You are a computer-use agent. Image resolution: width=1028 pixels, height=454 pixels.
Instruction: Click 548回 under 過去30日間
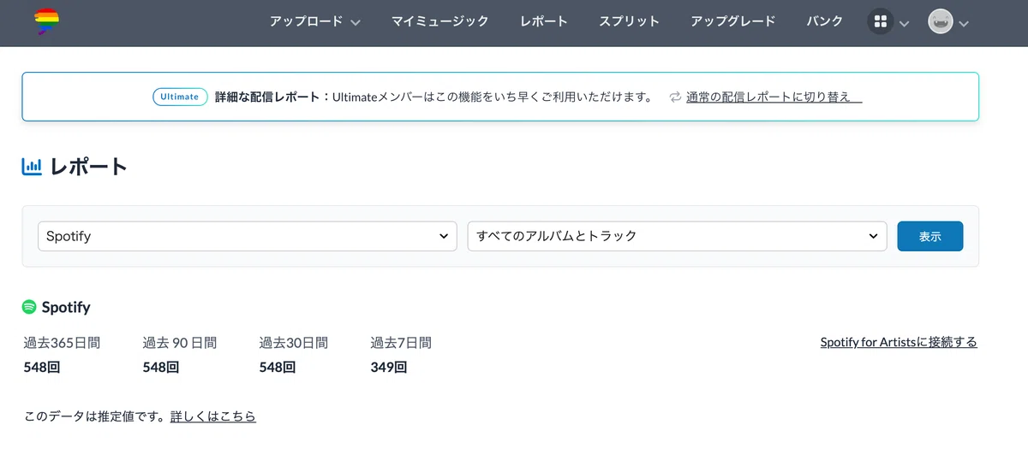[278, 368]
